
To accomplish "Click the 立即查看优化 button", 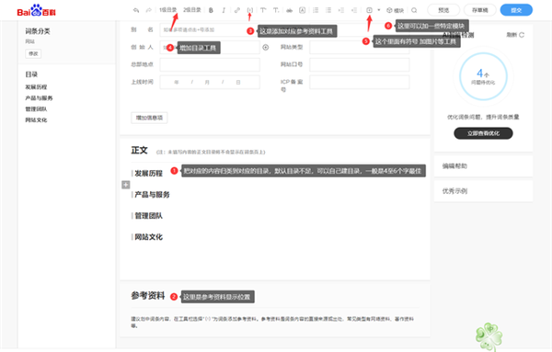I will pyautogui.click(x=483, y=133).
